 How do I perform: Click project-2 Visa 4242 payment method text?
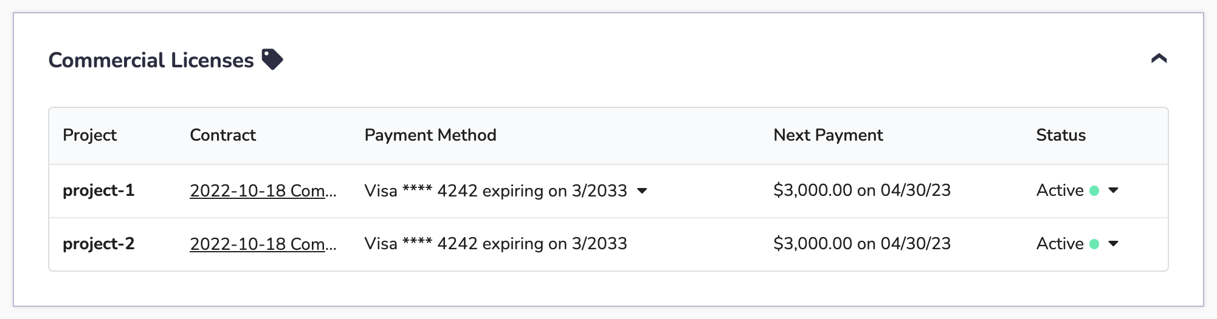[495, 244]
